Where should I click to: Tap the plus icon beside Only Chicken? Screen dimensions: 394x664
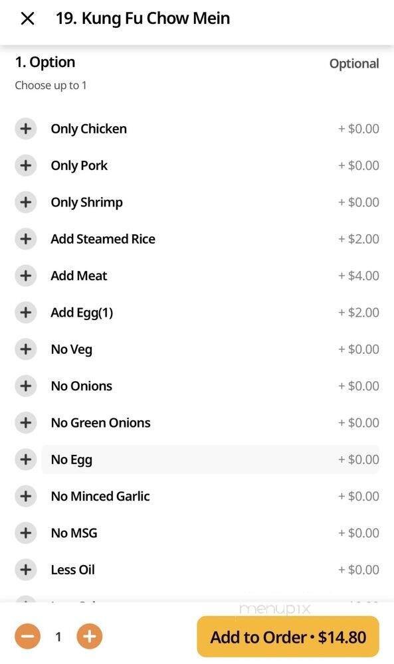[x=25, y=128]
